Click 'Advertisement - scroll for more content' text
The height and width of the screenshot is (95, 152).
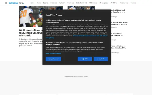pos(76,77)
